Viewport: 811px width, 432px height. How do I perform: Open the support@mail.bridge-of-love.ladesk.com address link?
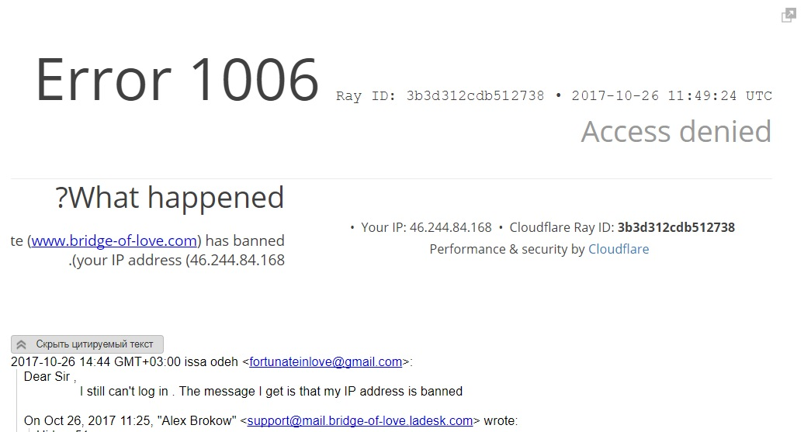coord(360,420)
